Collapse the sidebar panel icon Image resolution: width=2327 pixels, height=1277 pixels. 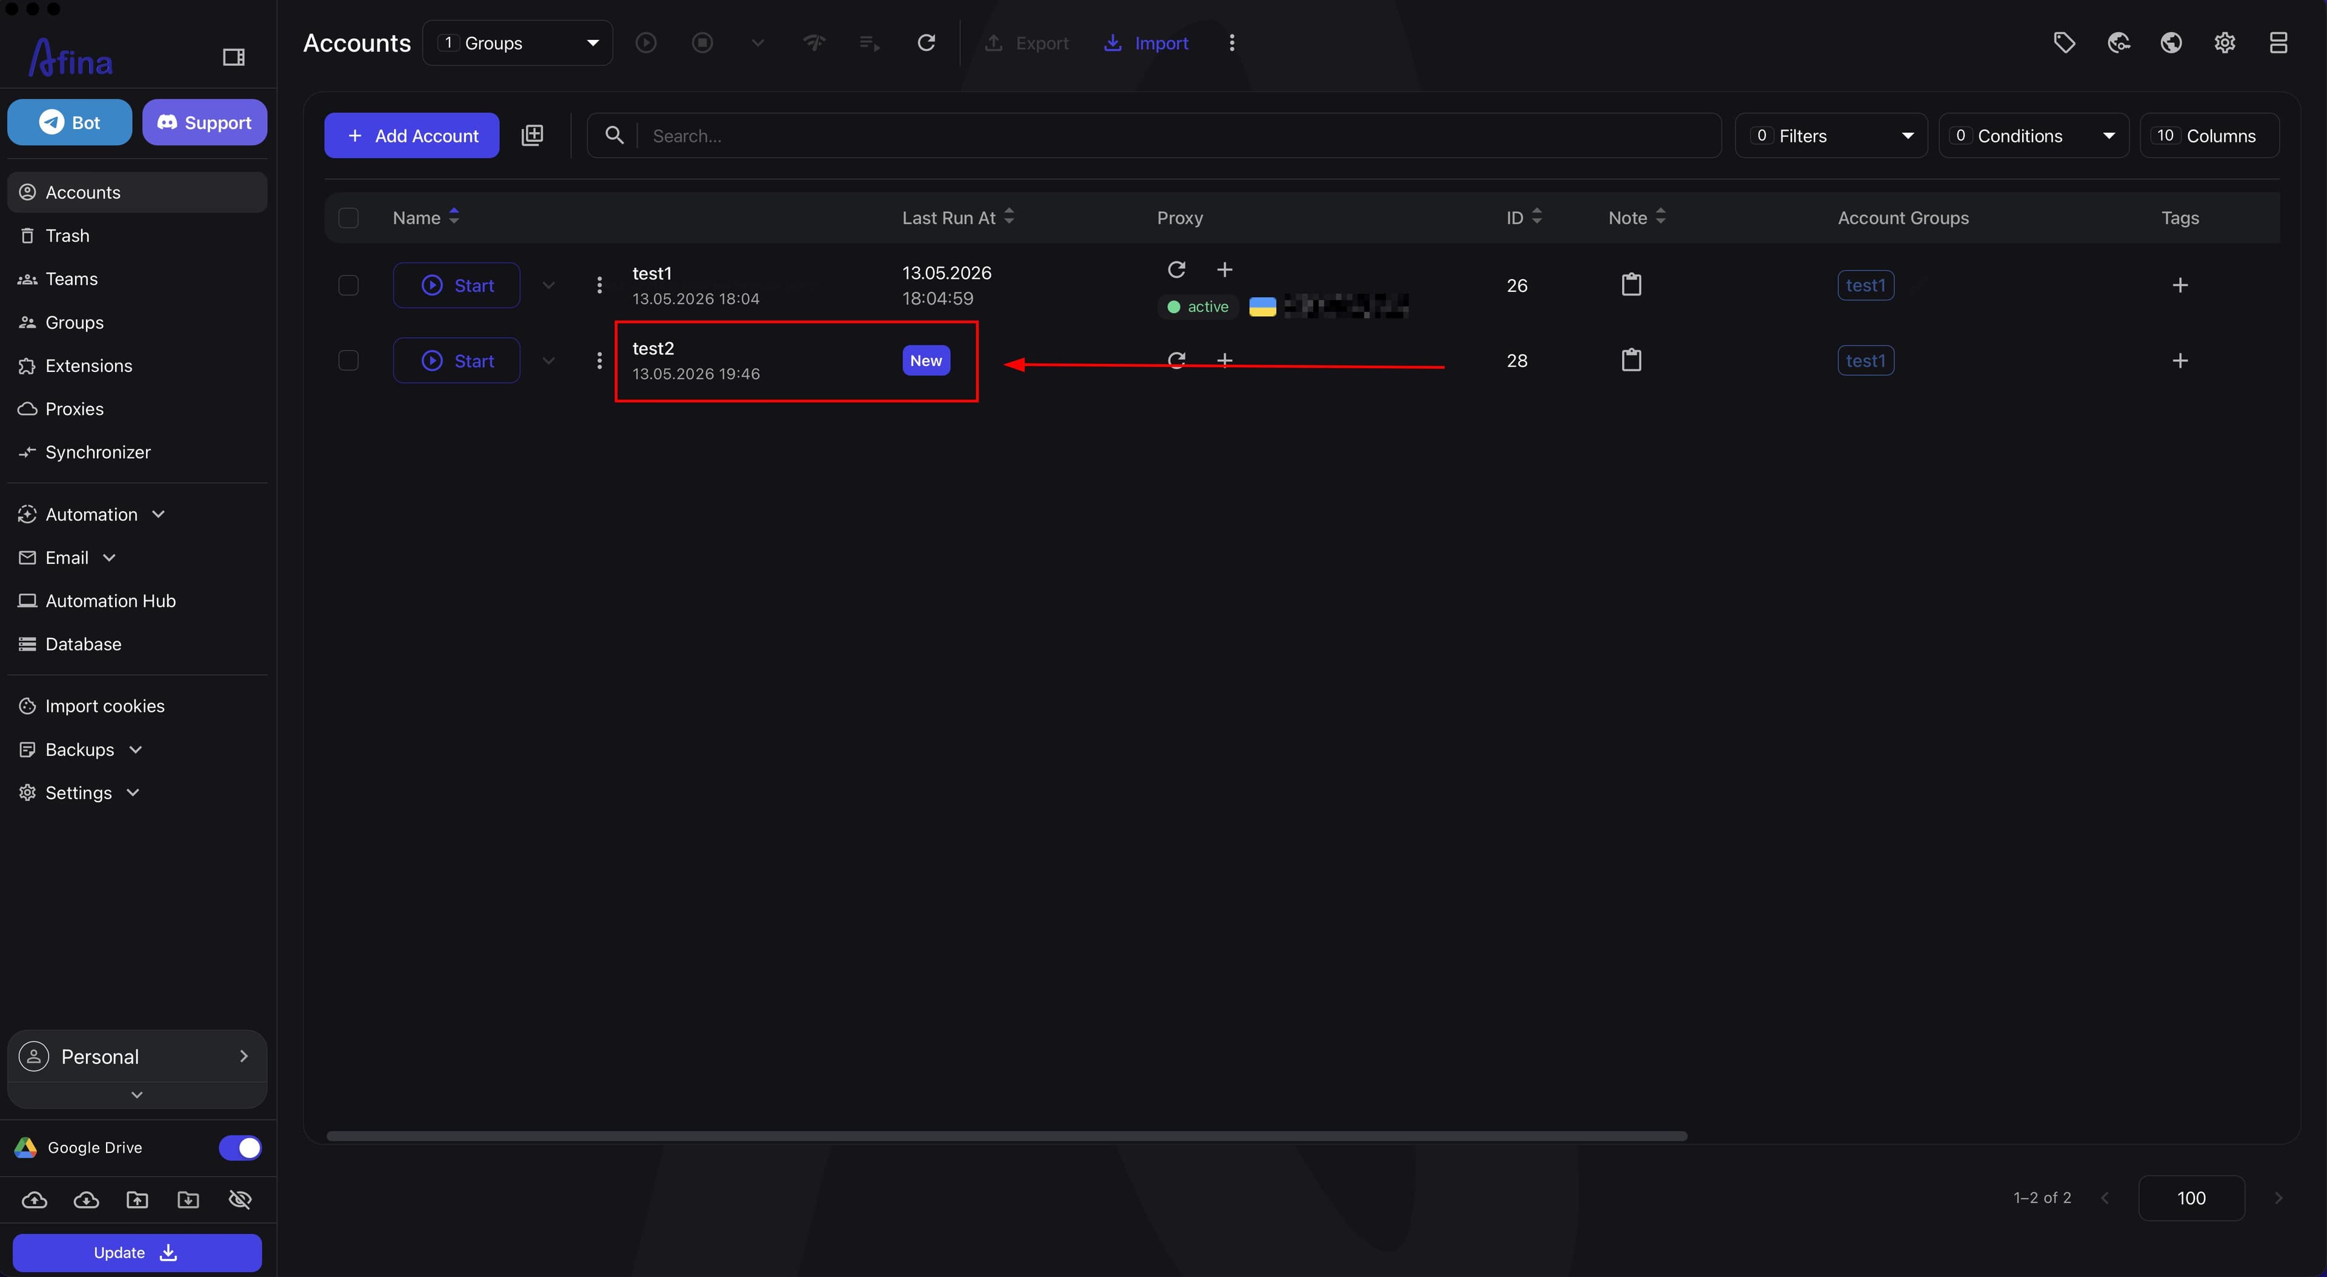[x=233, y=58]
